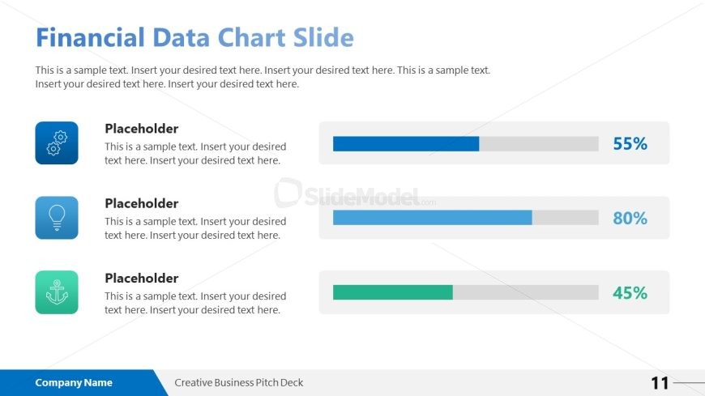
Task: Click the gears icon tile
Action: tap(57, 143)
